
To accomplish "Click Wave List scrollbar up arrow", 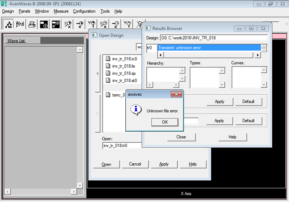I will pyautogui.click(x=80, y=50).
